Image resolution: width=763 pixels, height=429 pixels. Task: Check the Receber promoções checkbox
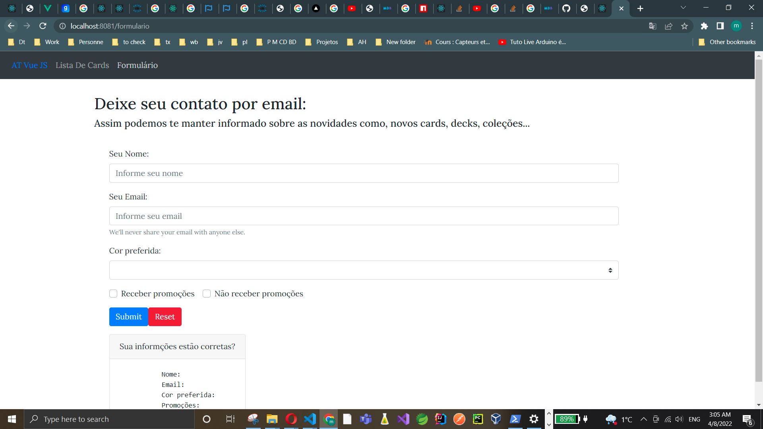113,294
